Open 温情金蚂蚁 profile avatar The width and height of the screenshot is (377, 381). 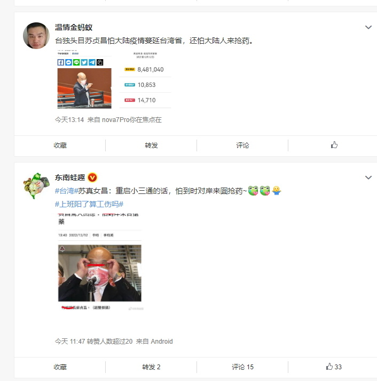coord(36,36)
